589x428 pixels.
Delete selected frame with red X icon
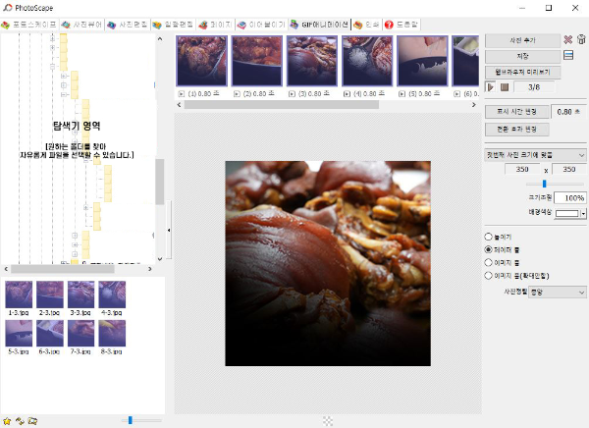coord(568,39)
